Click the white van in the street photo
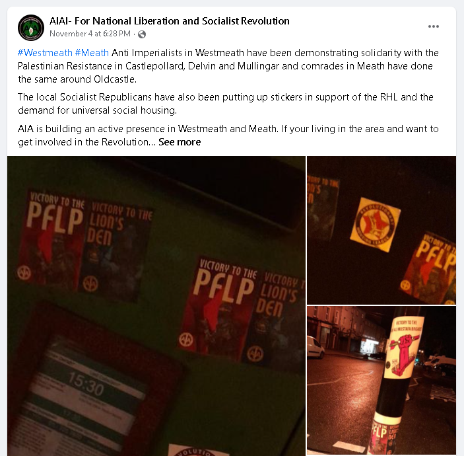464x456 pixels. pyautogui.click(x=315, y=348)
